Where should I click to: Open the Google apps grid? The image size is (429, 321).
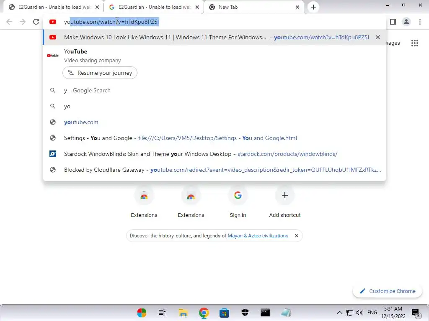414,43
